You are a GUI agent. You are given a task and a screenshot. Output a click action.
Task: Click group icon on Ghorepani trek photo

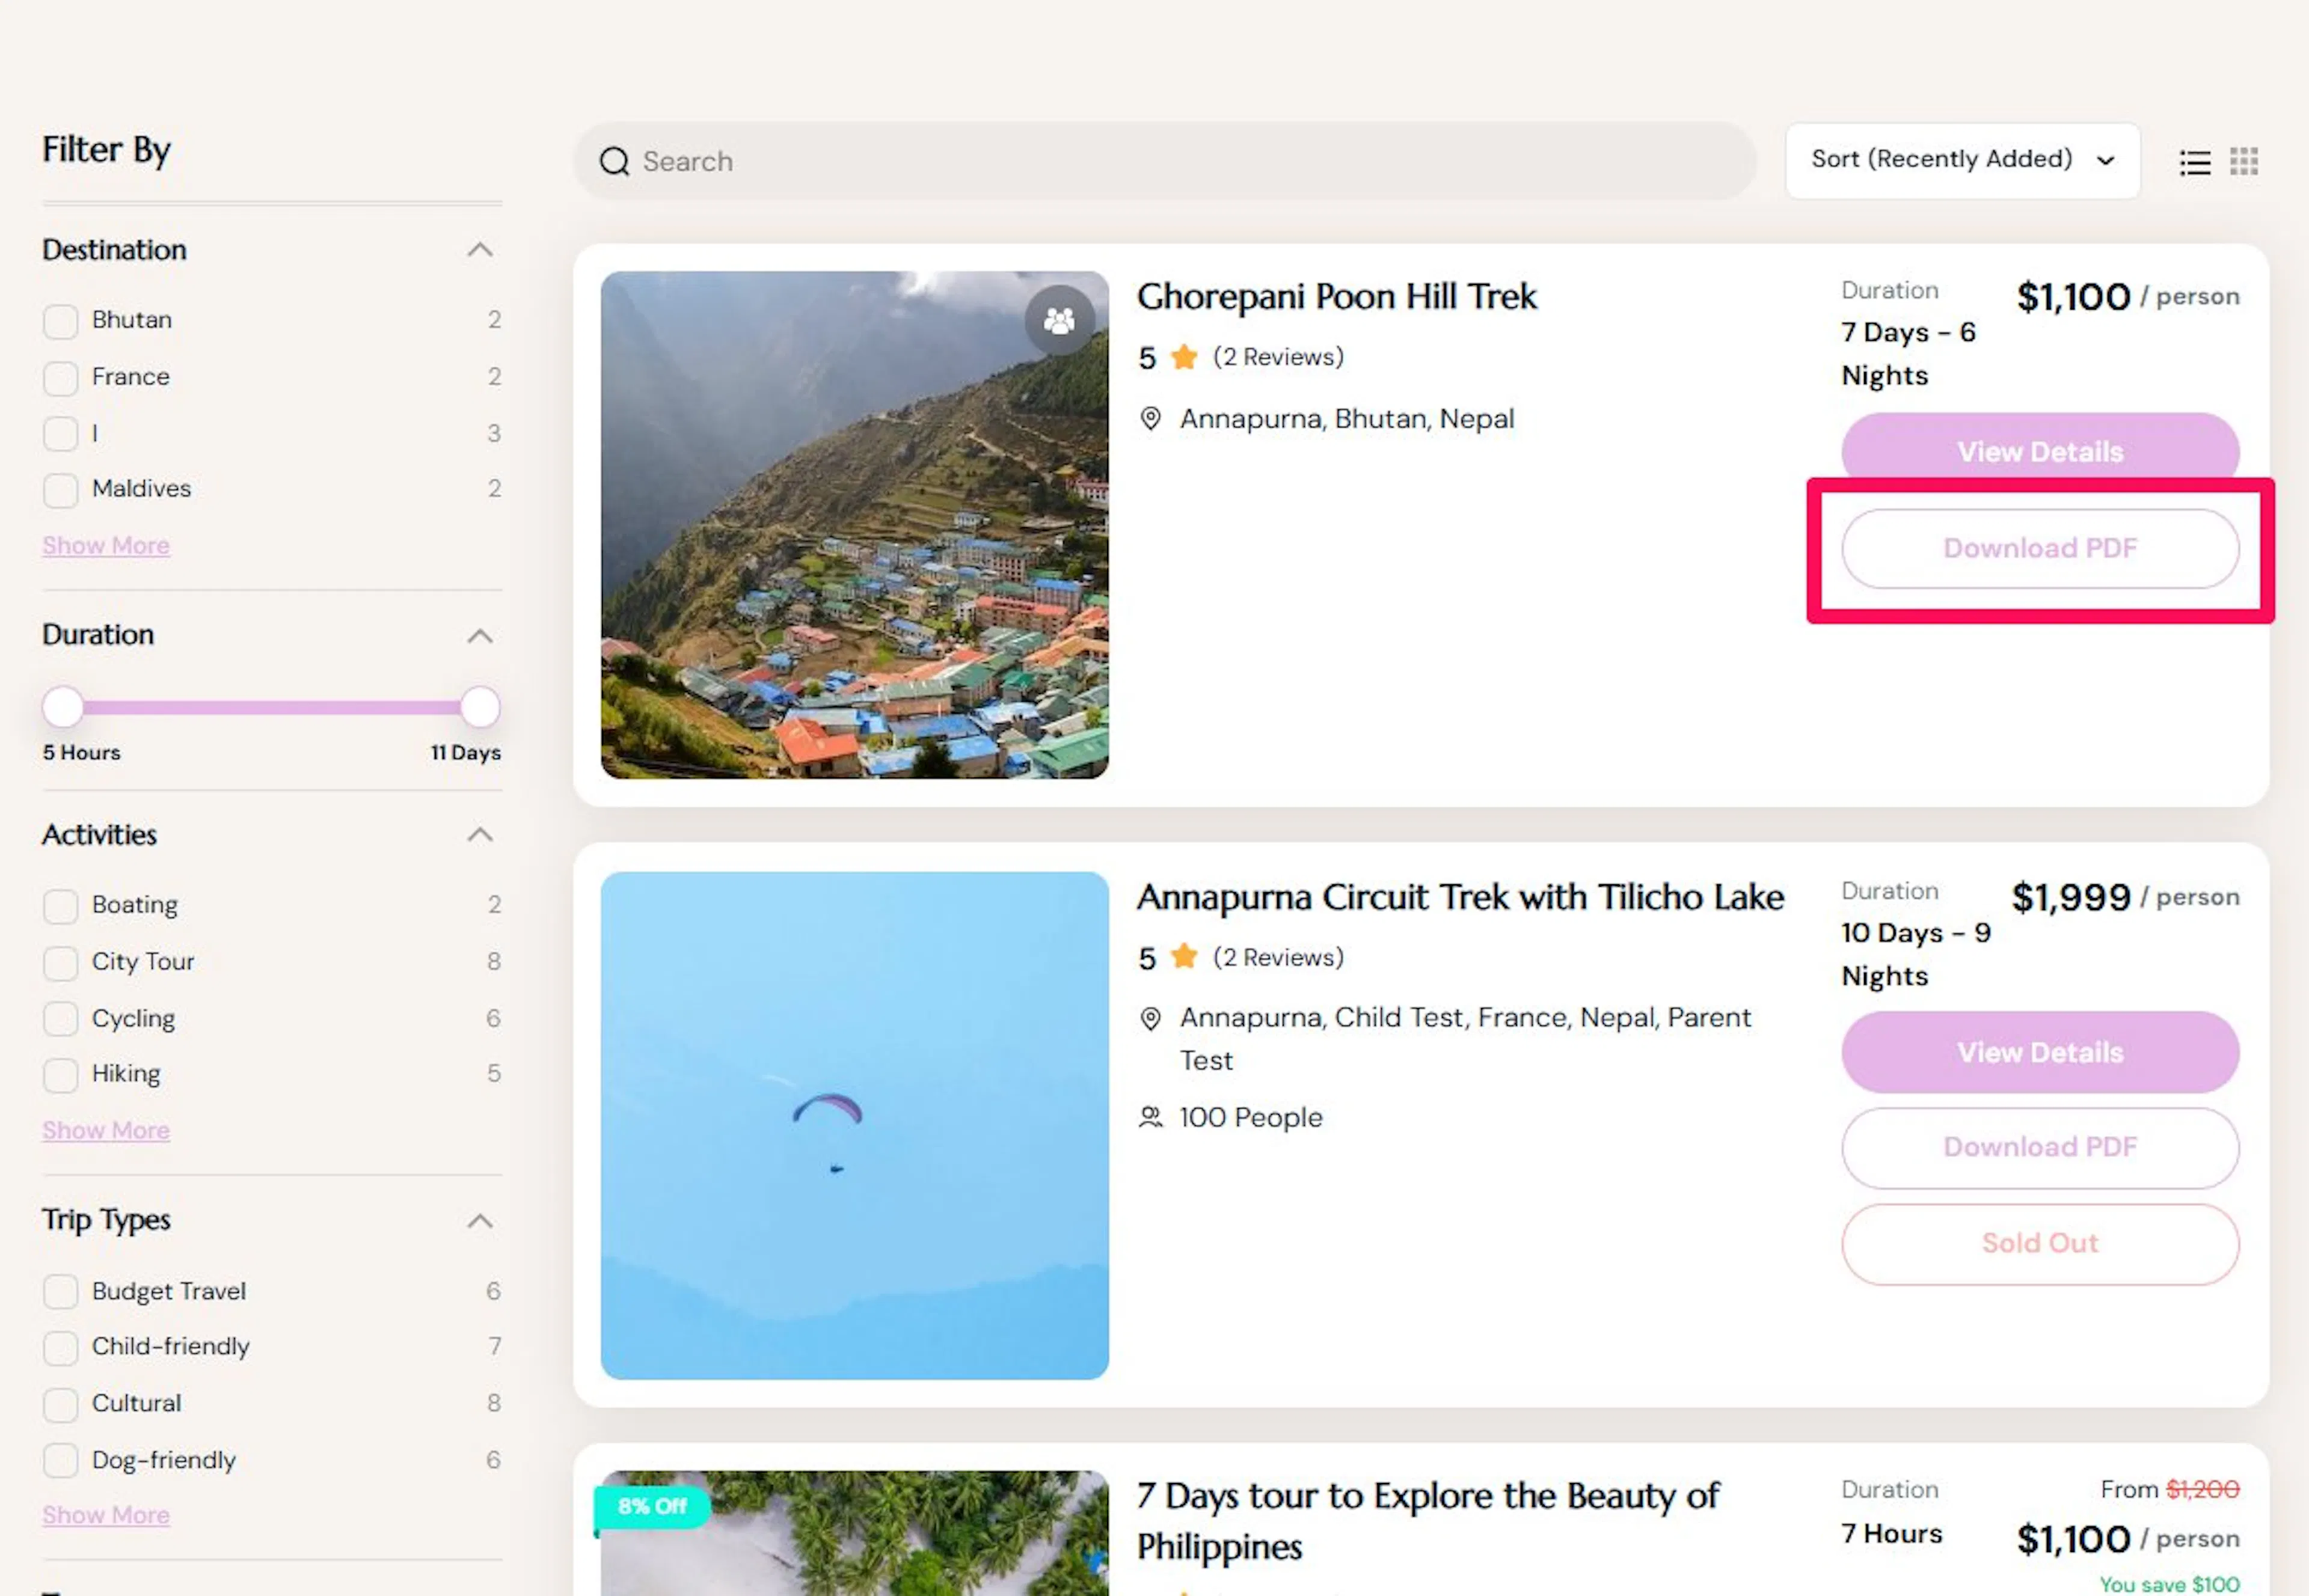coord(1059,320)
